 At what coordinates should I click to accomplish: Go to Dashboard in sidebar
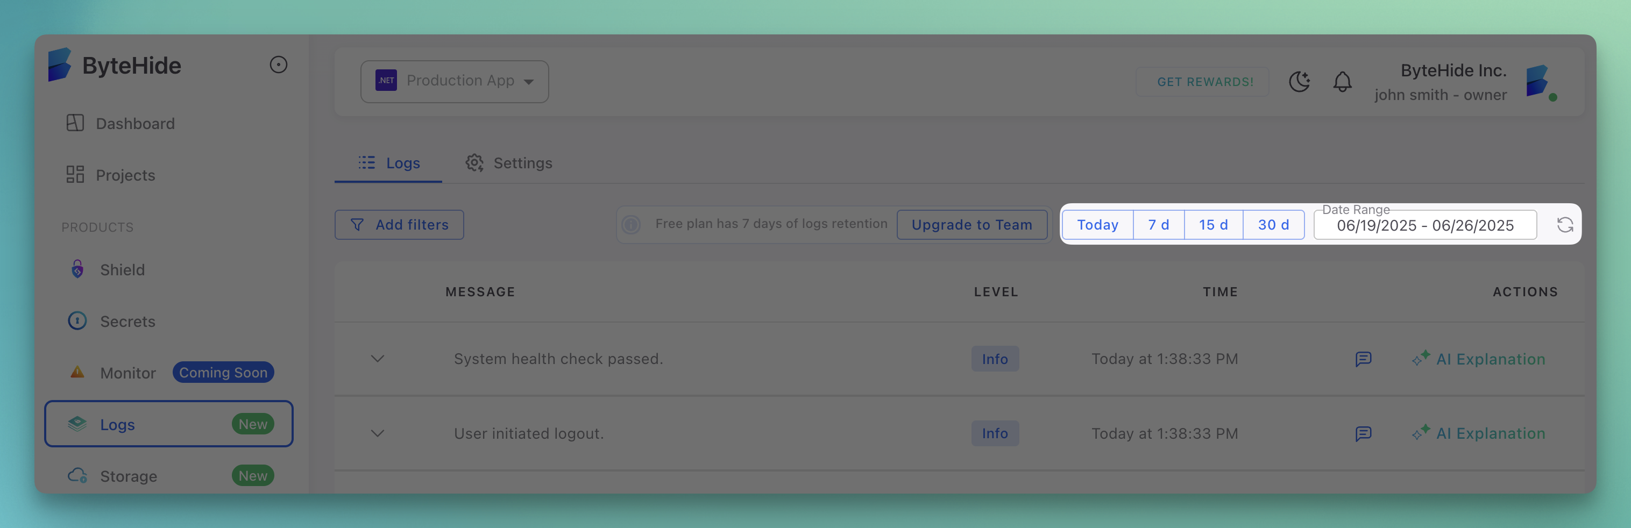click(x=135, y=124)
